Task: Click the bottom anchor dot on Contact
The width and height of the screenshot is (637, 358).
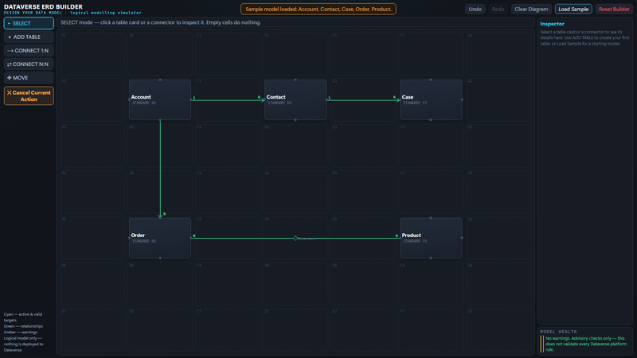Action: coord(295,120)
